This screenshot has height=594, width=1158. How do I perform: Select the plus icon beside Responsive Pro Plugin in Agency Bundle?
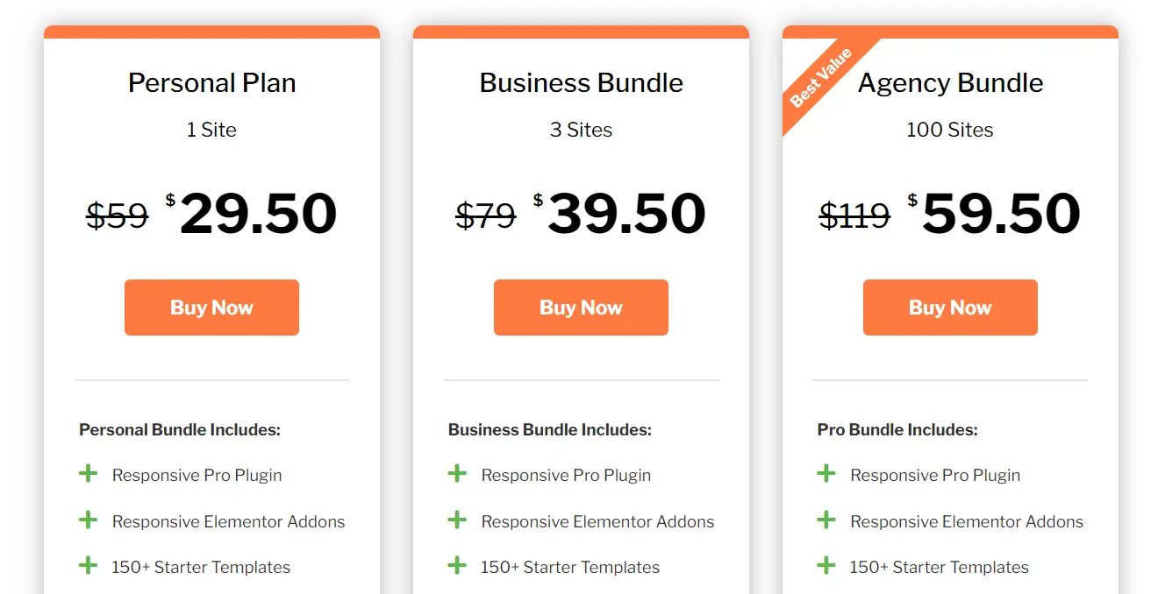tap(826, 473)
